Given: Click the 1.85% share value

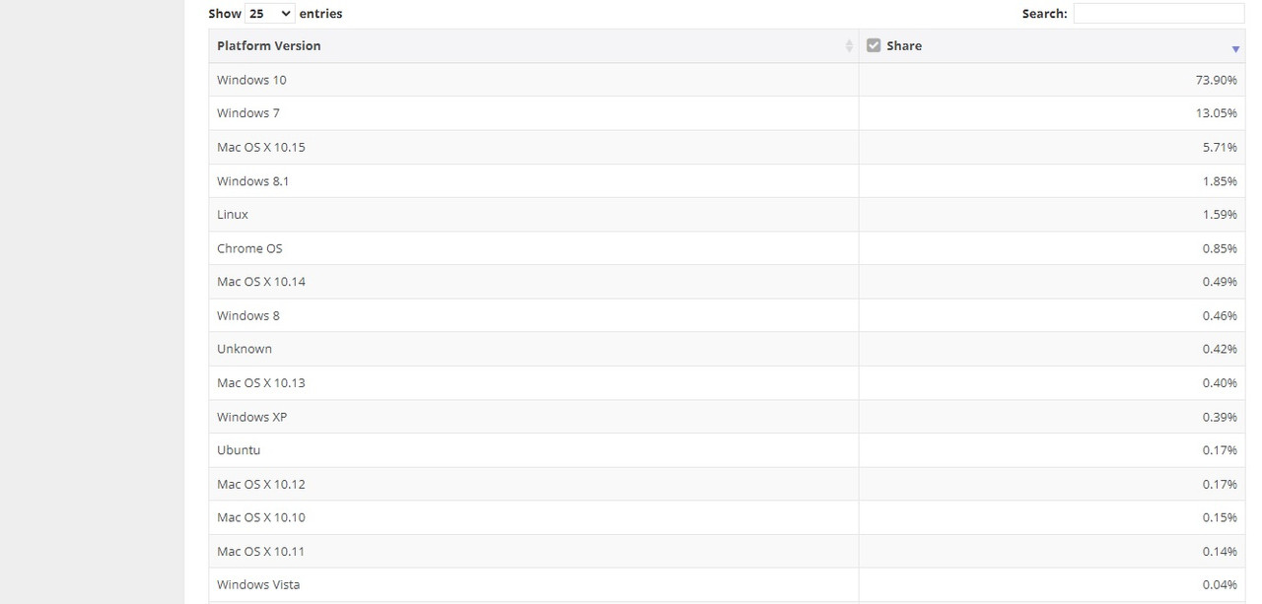Looking at the screenshot, I should pyautogui.click(x=1220, y=181).
